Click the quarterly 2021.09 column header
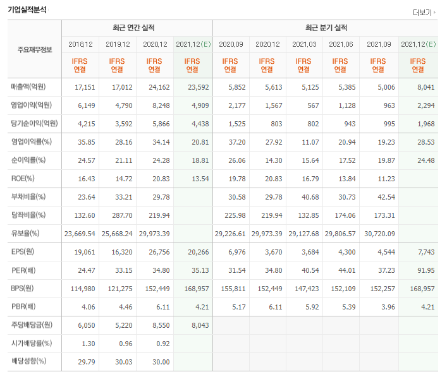Viewport: 447px width, 372px height. pyautogui.click(x=379, y=44)
